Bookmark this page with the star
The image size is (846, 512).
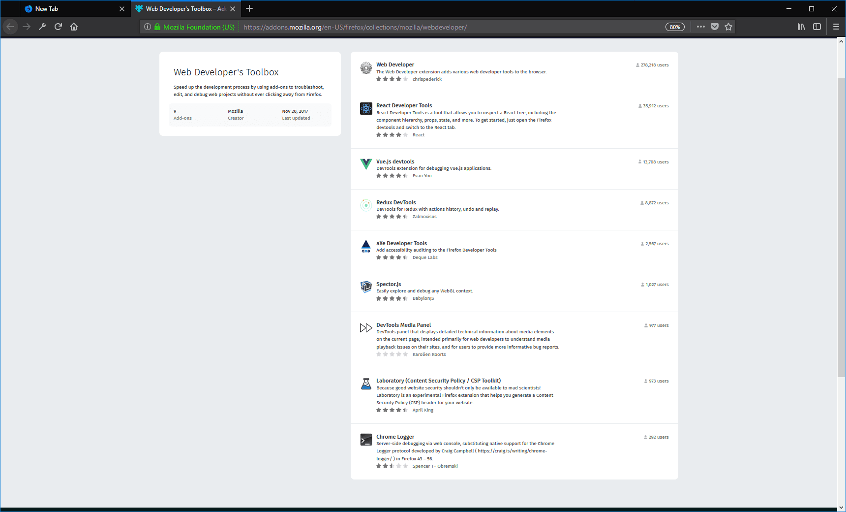[x=728, y=27]
